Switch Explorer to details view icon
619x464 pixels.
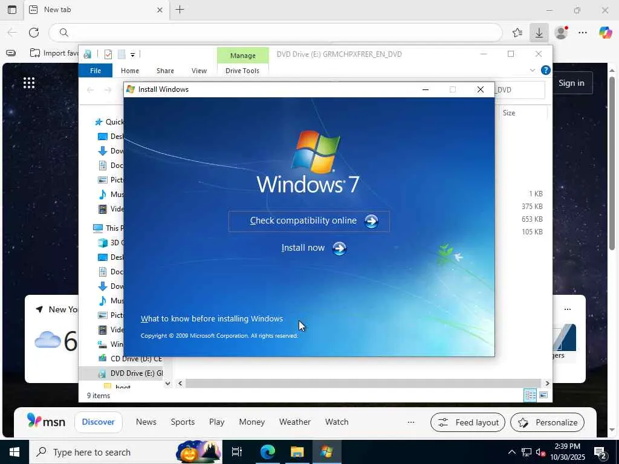pos(530,395)
